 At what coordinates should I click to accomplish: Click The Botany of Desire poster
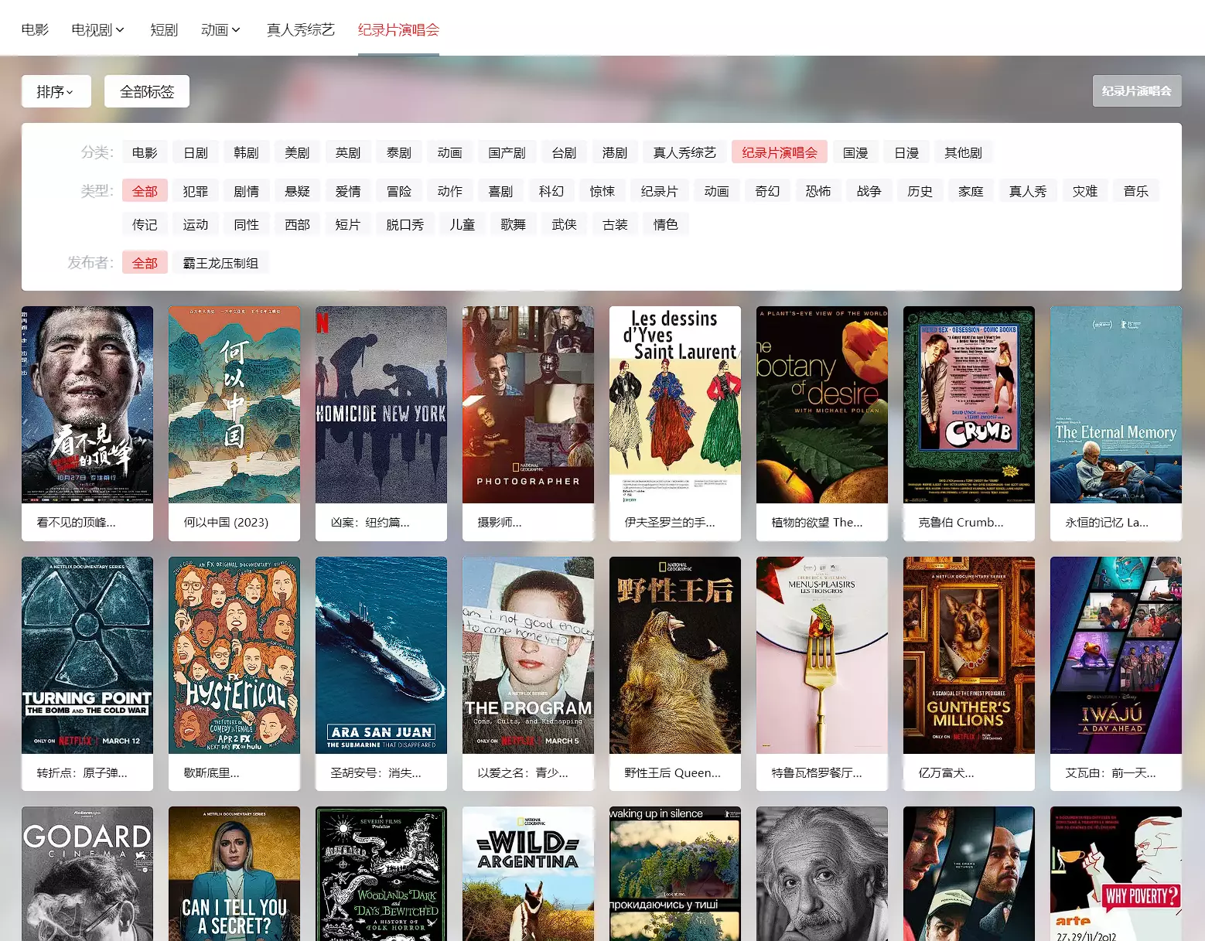click(822, 404)
